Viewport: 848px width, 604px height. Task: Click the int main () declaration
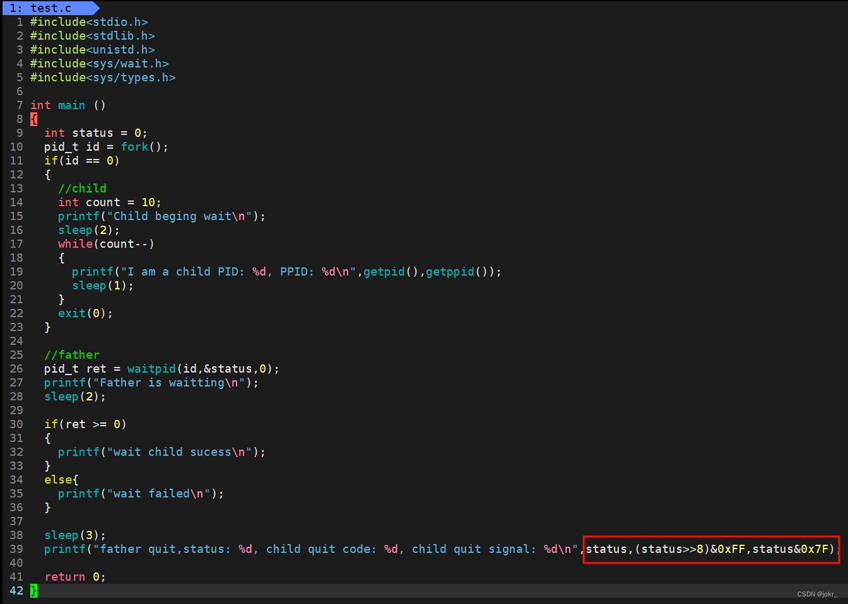[68, 105]
